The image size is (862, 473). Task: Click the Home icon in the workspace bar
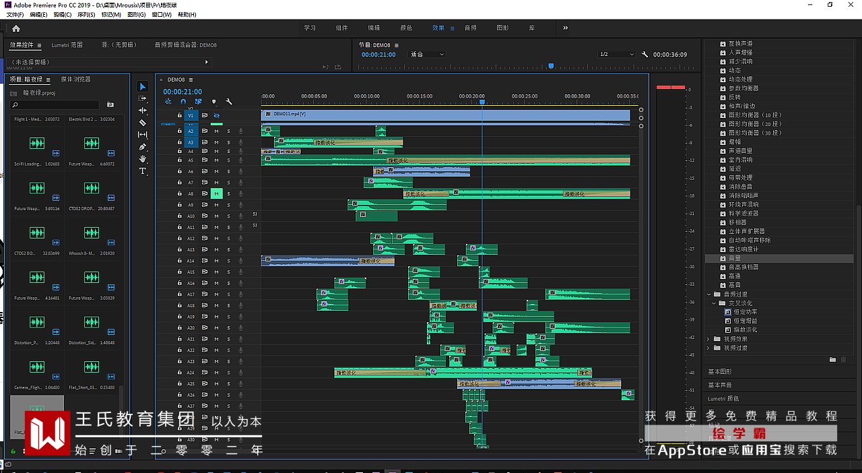pos(16,28)
